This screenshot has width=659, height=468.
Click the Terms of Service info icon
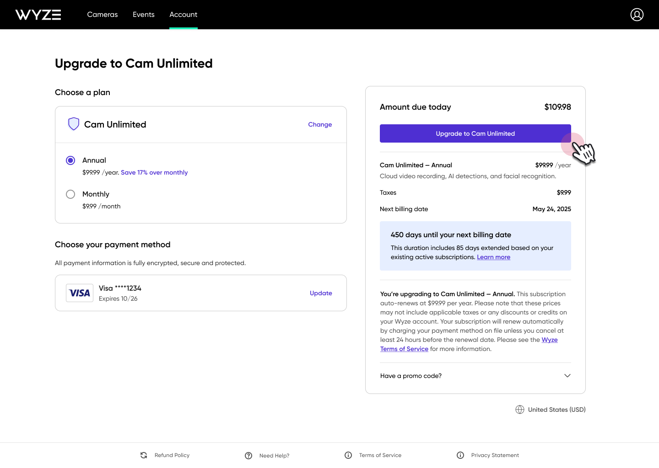(348, 455)
